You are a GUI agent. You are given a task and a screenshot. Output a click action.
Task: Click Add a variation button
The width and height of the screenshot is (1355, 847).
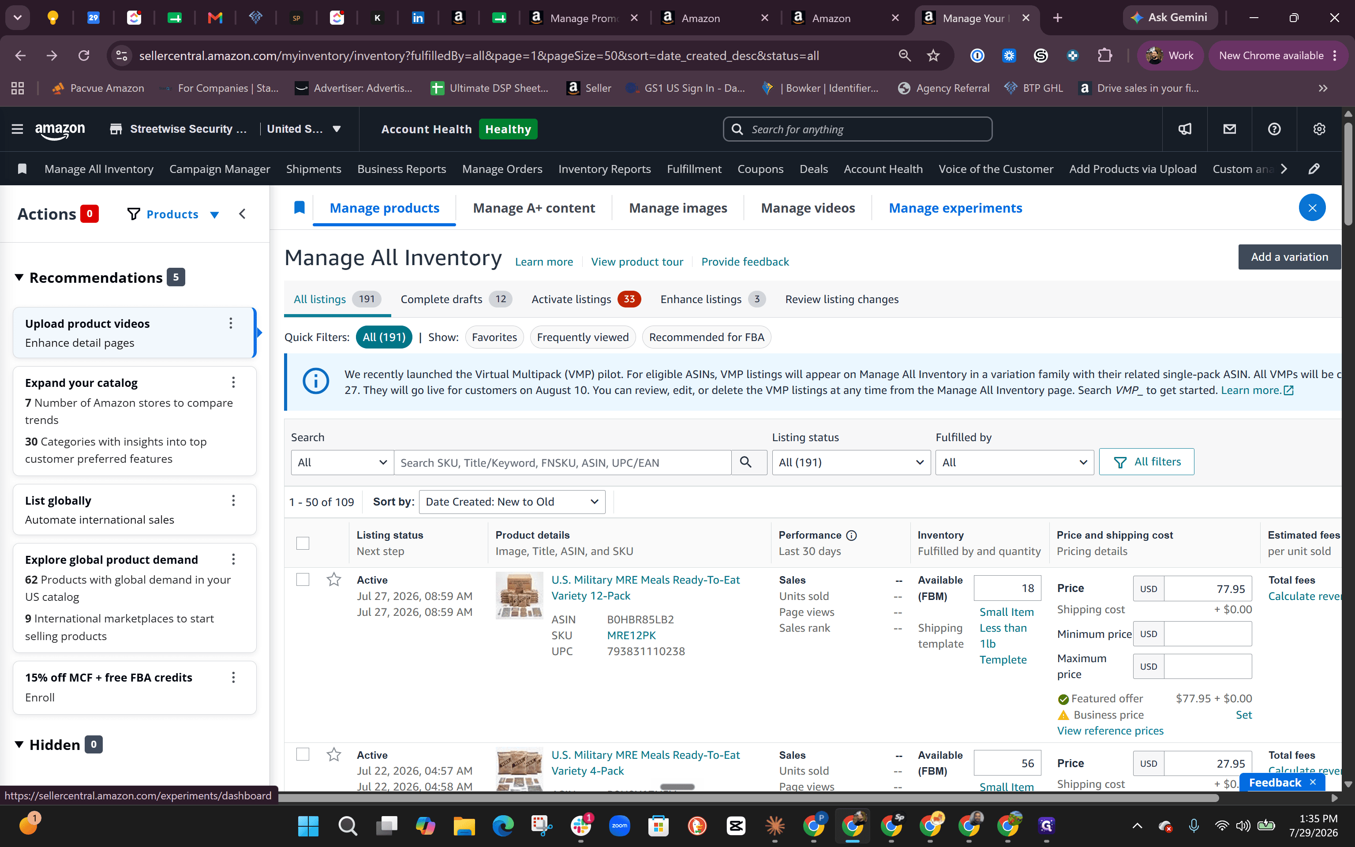[x=1289, y=257]
